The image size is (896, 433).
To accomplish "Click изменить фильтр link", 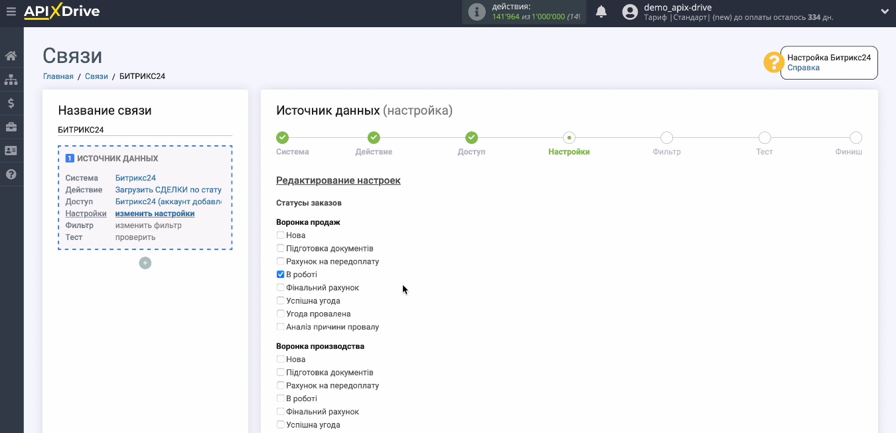I will point(149,225).
